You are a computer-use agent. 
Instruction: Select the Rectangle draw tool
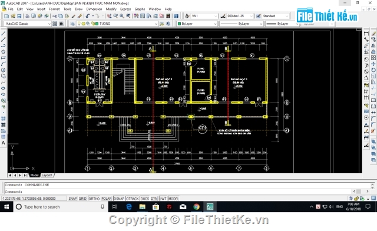coord(4,58)
